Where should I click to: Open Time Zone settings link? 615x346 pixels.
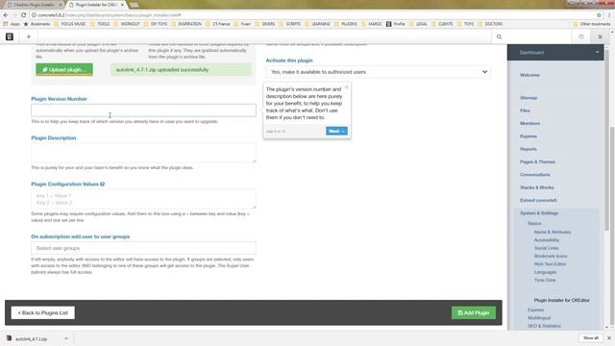click(x=545, y=280)
